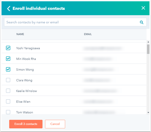
Task: Enable the Tom Watson checkbox
Action: 8,112
